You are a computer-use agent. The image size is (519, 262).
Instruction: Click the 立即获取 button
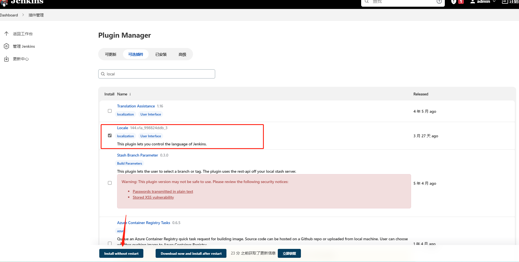[289, 253]
